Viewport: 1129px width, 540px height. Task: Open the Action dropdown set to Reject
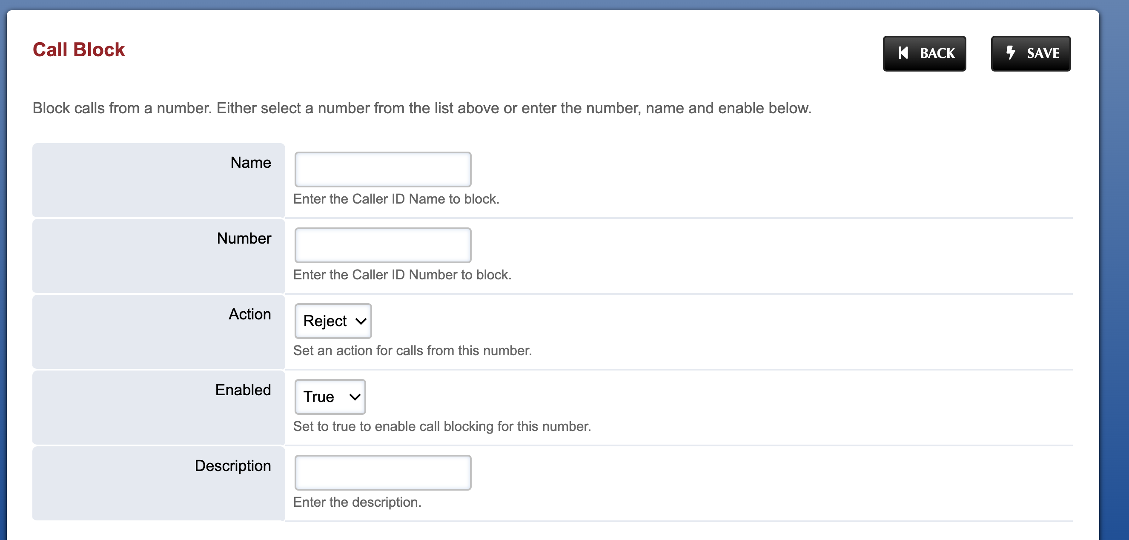[333, 321]
